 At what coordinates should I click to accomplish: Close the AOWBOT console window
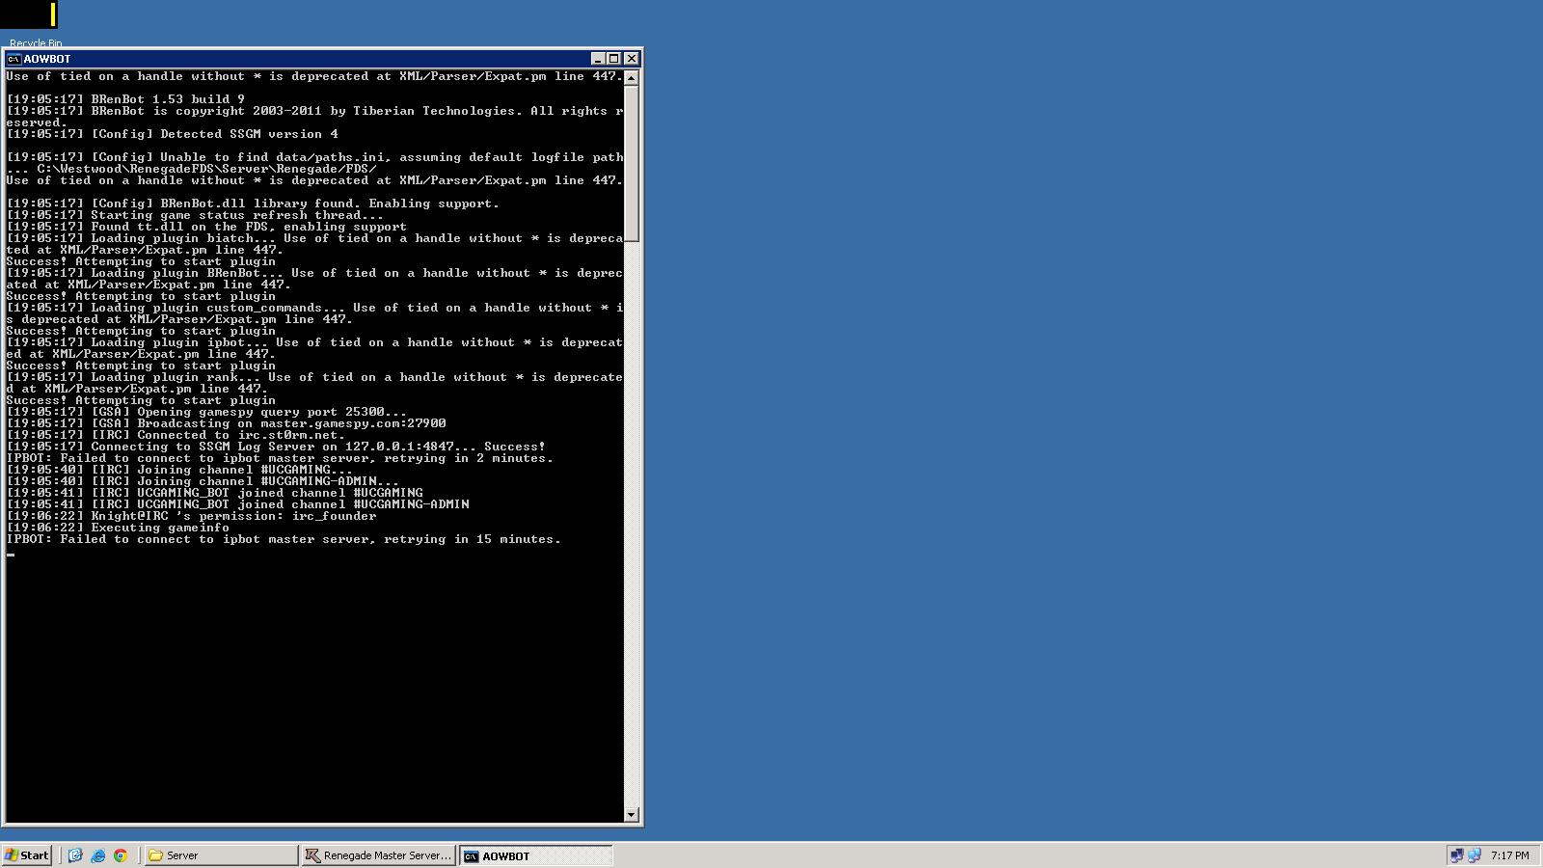[632, 59]
